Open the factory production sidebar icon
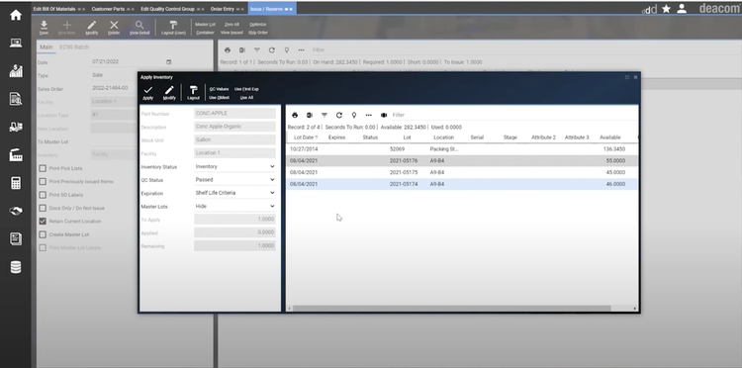 16,154
